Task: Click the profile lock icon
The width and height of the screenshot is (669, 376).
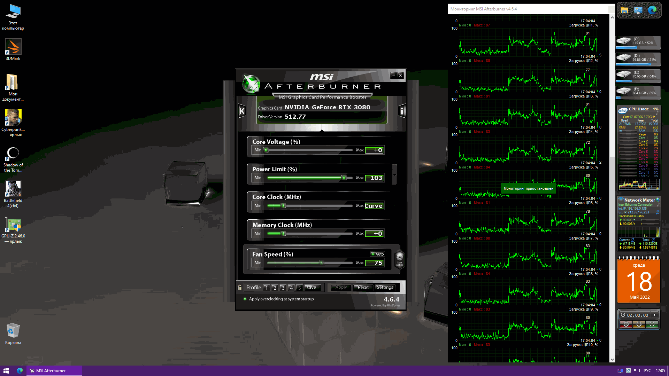Action: [x=240, y=287]
